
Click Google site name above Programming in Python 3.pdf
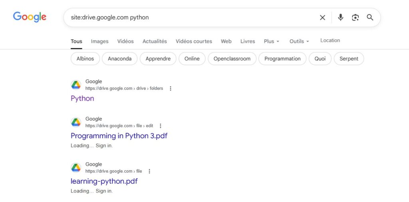[93, 119]
